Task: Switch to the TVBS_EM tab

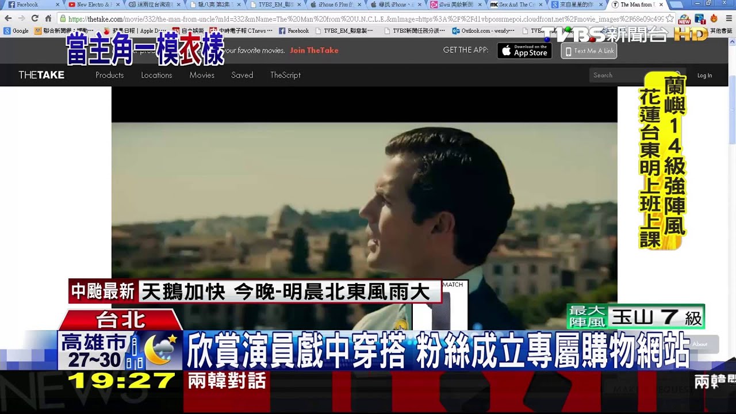Action: pos(276,5)
